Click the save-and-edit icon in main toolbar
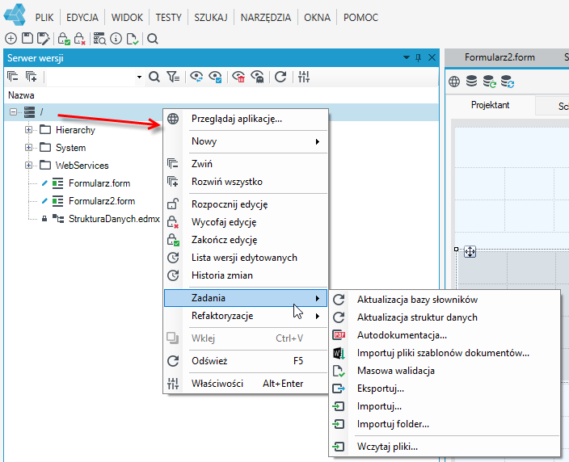Screen dimensions: 569x462 point(43,39)
